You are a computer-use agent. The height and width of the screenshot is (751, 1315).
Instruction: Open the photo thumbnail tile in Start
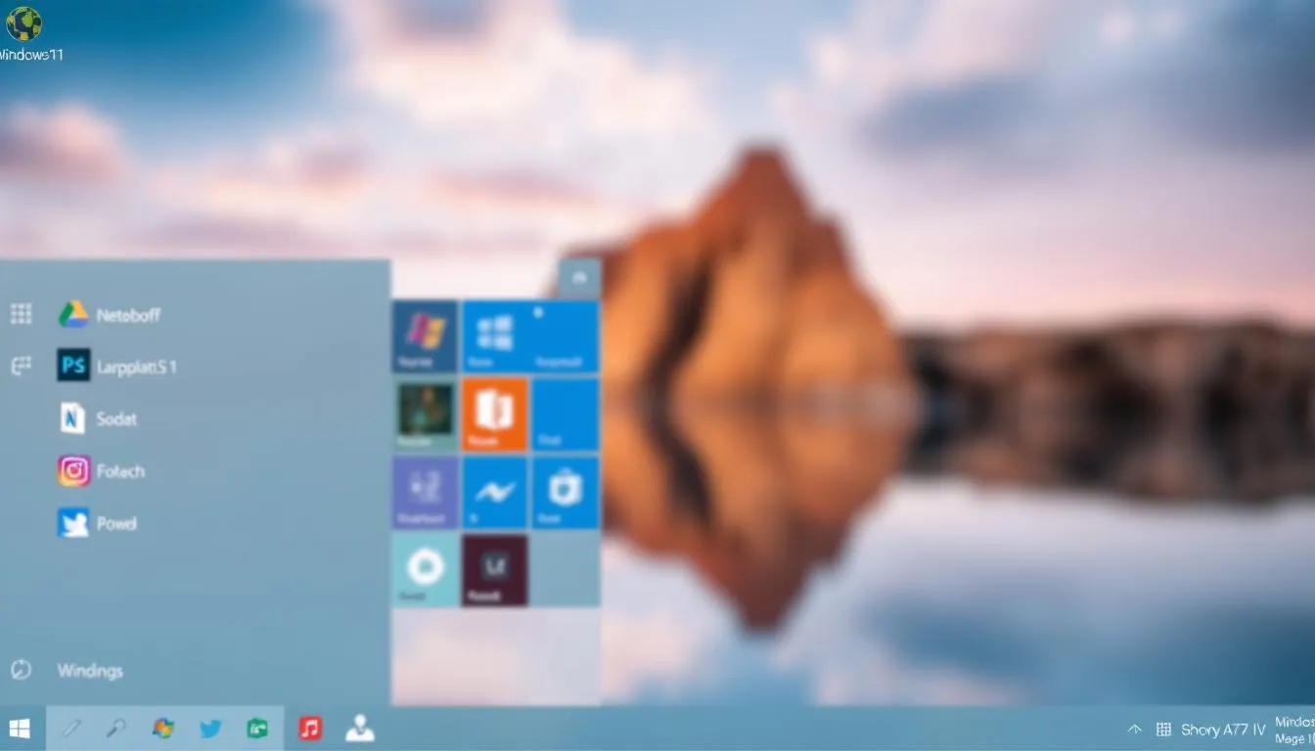click(x=425, y=414)
